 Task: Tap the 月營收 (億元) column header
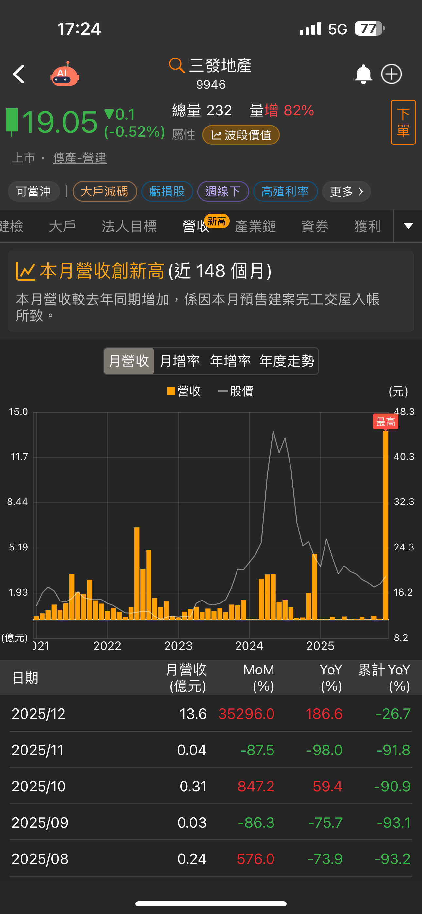(x=186, y=678)
